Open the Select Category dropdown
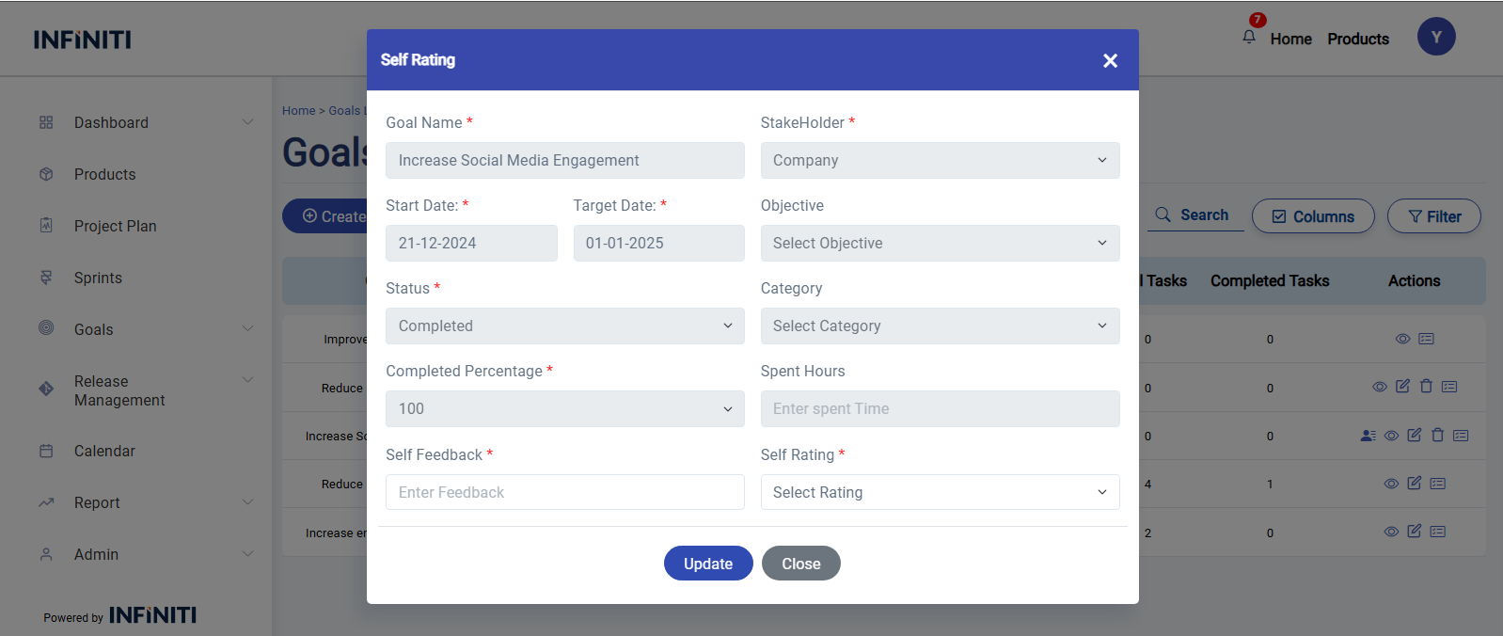This screenshot has width=1503, height=636. tap(940, 326)
